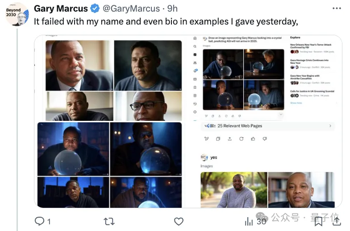
Task: Click the New Orleans trending news item
Action: coord(312,47)
